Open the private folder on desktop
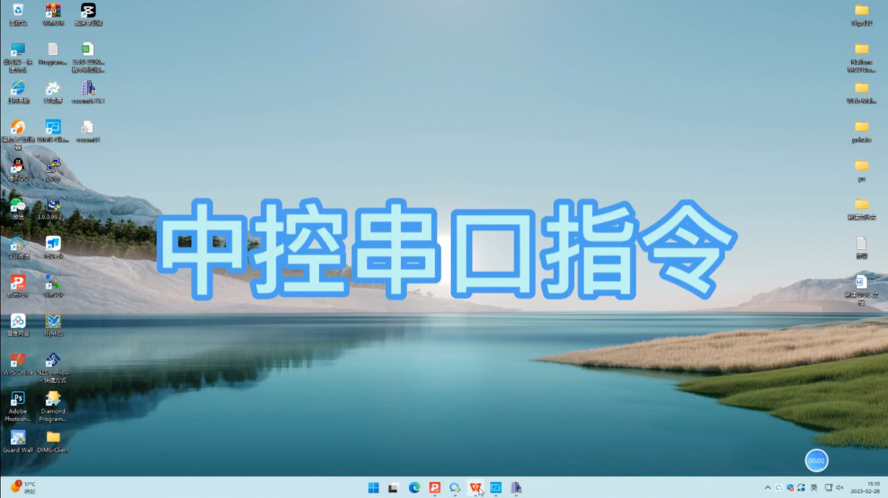The height and width of the screenshot is (498, 888). coord(861,128)
